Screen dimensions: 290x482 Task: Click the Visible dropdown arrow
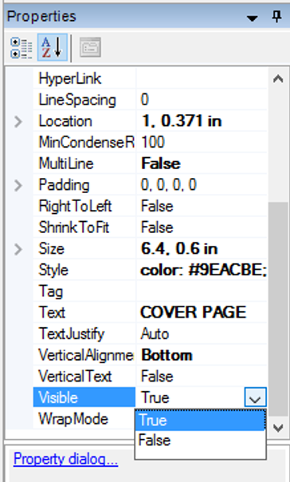[x=255, y=397]
